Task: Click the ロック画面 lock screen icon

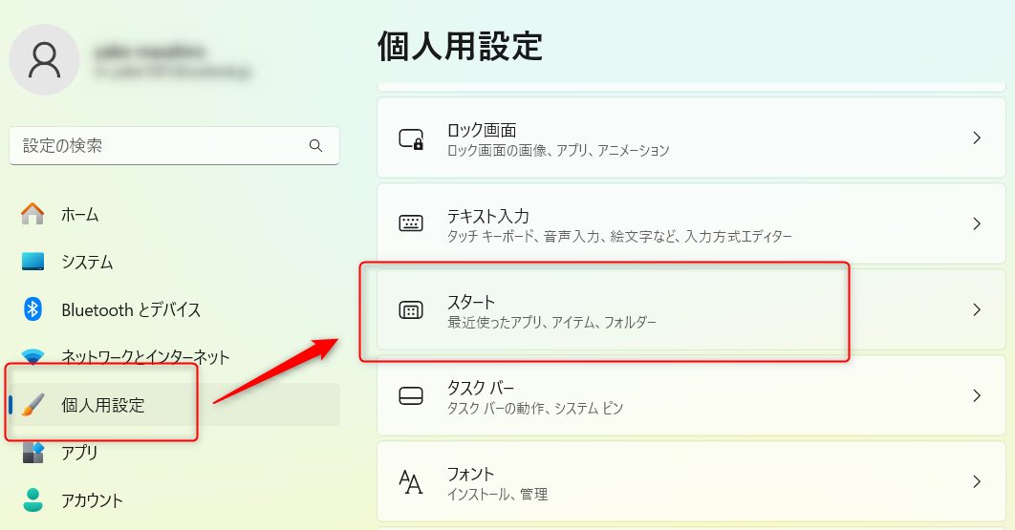Action: click(411, 138)
